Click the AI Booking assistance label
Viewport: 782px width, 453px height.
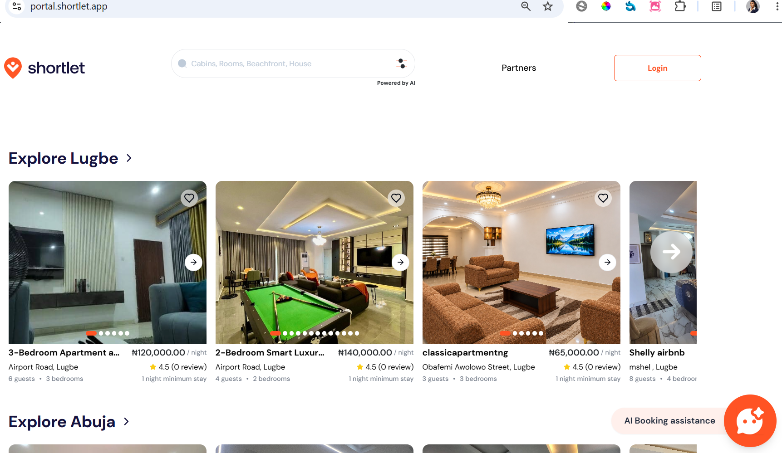coord(669,421)
